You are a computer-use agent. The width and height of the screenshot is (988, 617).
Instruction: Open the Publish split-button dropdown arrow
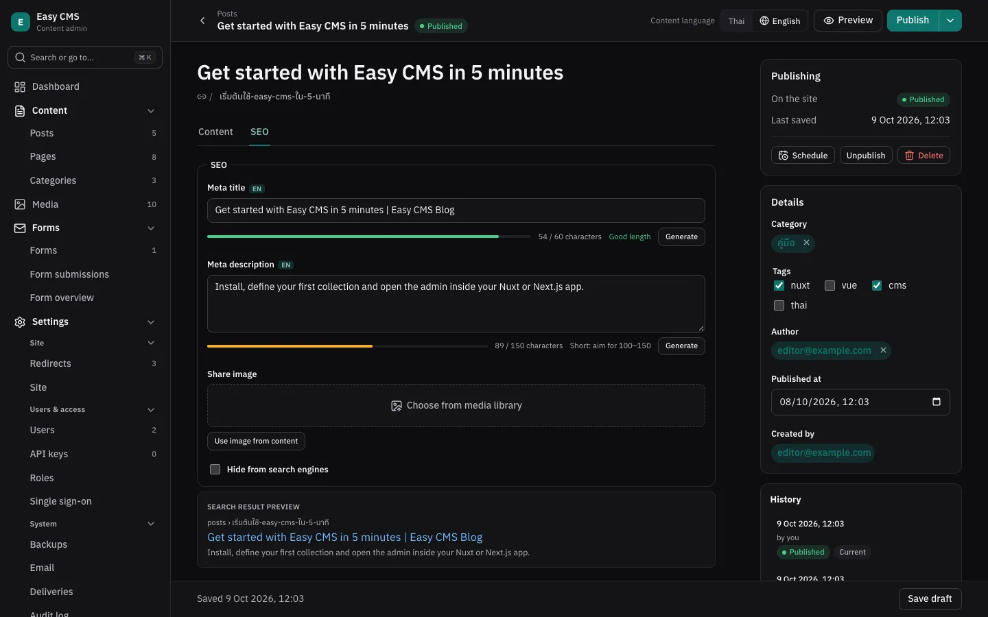pyautogui.click(x=950, y=21)
